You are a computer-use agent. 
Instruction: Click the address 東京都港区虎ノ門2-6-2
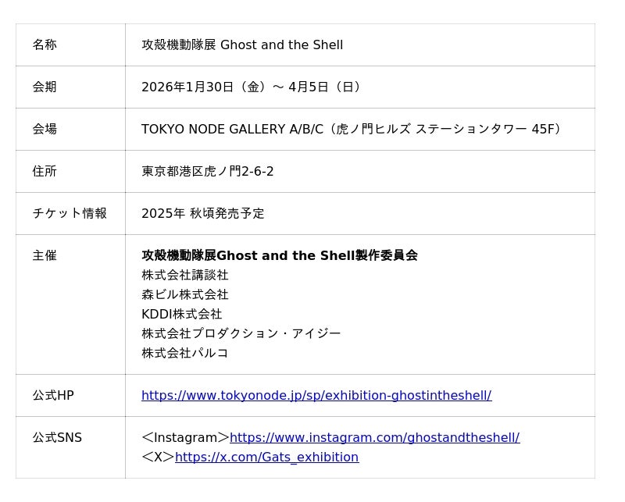[207, 172]
